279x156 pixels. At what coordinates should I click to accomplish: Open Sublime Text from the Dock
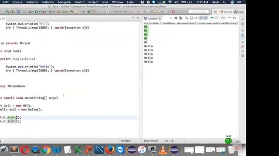tap(14, 149)
